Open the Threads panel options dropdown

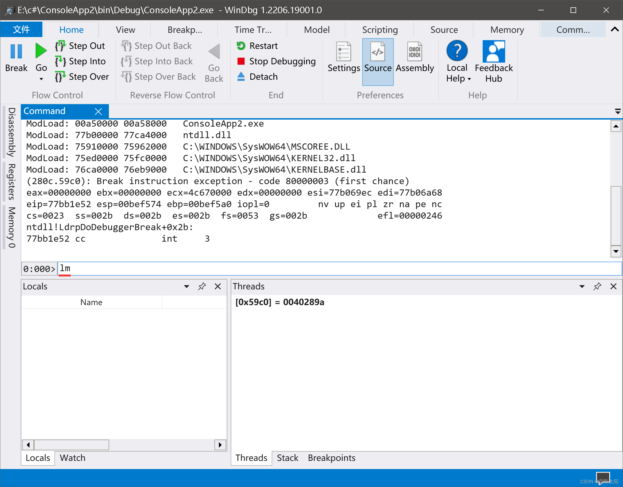tap(582, 286)
